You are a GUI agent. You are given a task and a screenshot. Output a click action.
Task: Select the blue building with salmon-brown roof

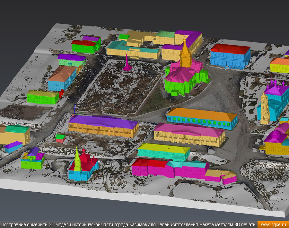tap(62, 79)
